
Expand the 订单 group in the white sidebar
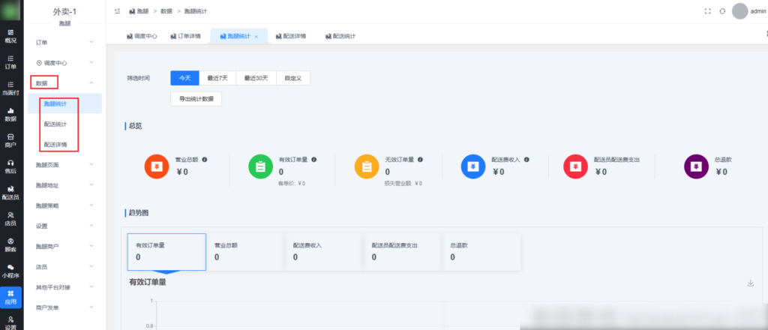coord(64,42)
